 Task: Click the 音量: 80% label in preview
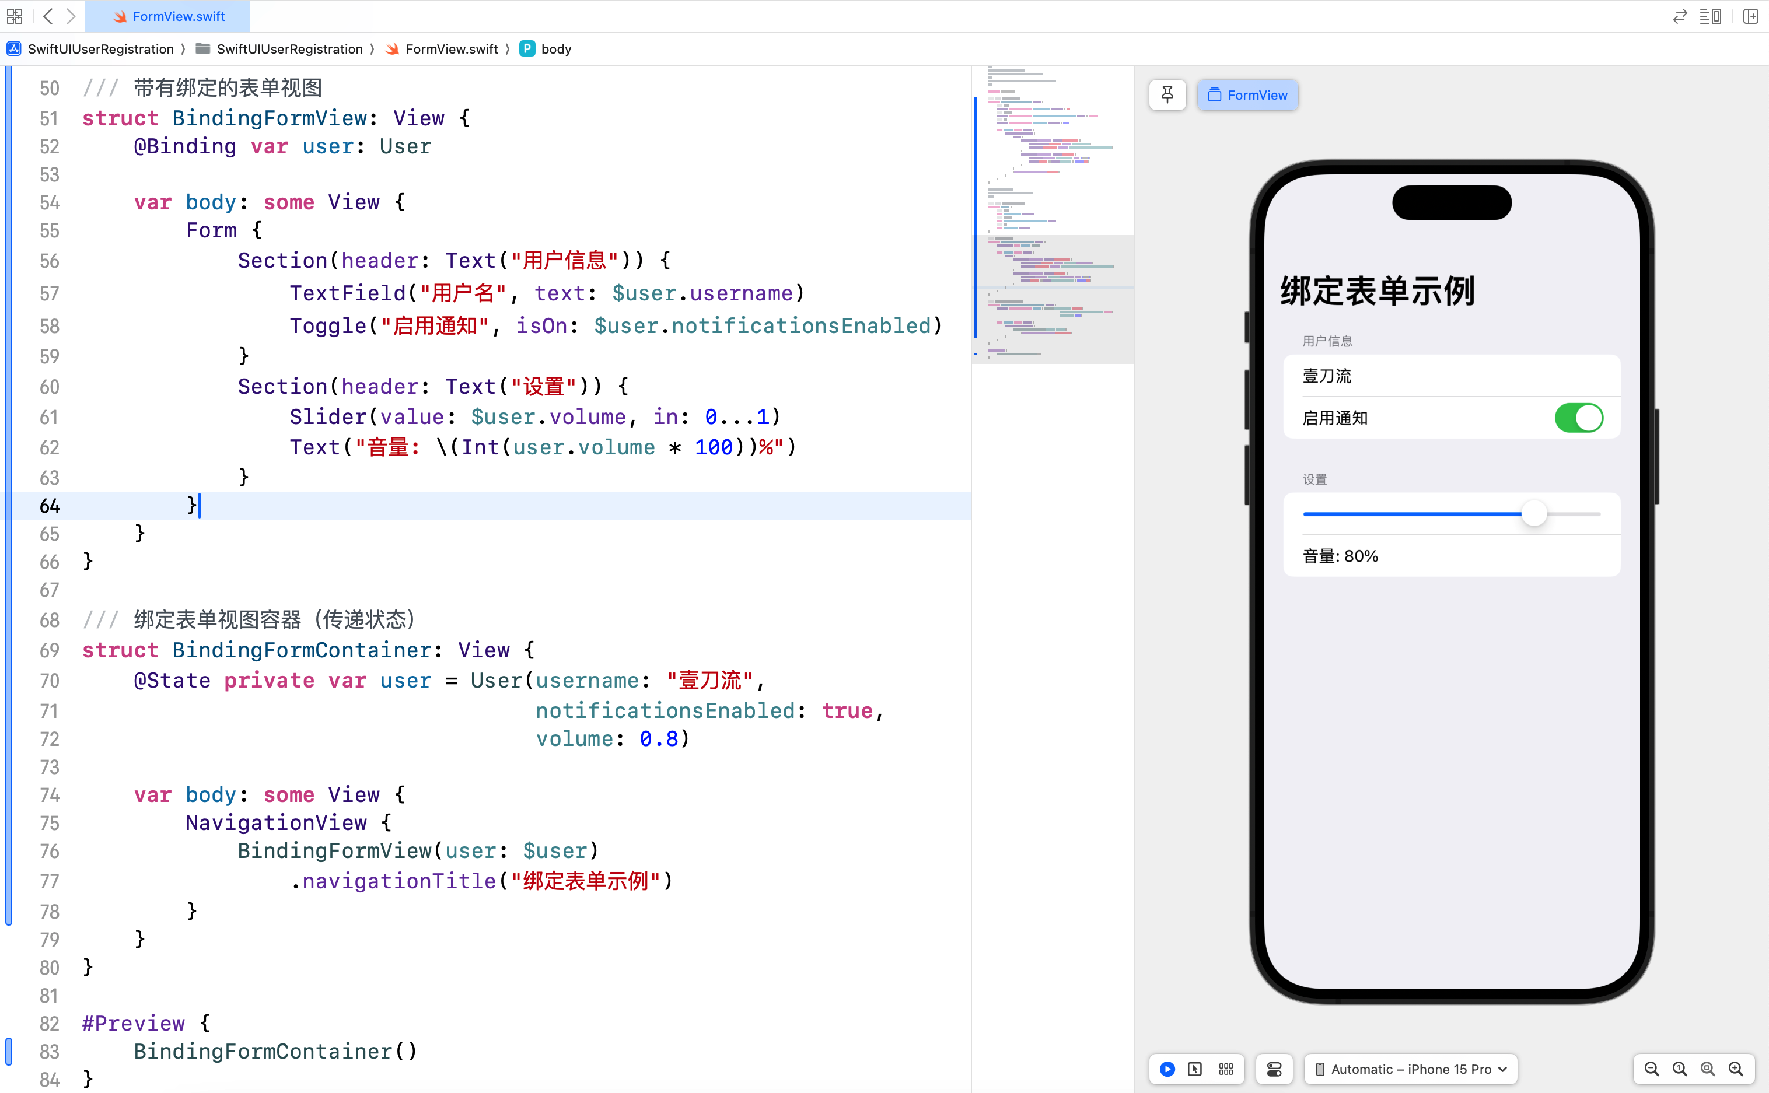click(1340, 556)
